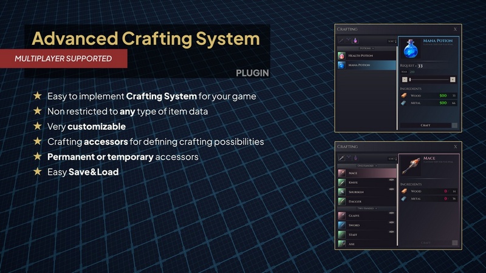
Task: Select the Axe item icon
Action: click(x=342, y=244)
